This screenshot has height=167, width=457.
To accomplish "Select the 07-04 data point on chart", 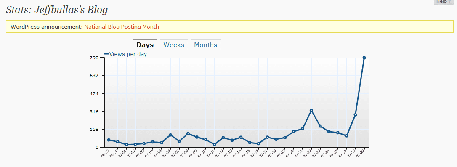I will 153,142.
